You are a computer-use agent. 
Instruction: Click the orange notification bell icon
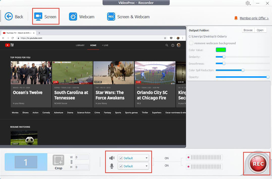point(236,18)
